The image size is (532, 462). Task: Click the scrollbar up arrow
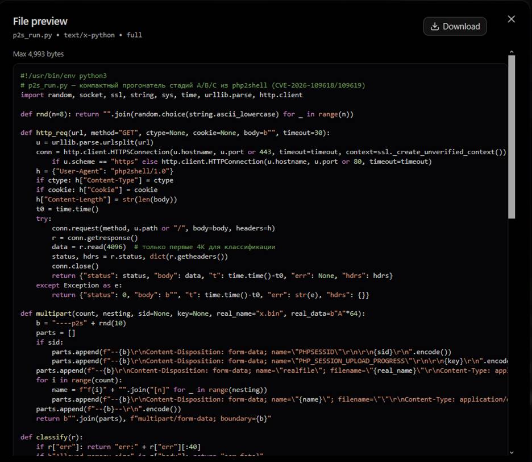(512, 52)
